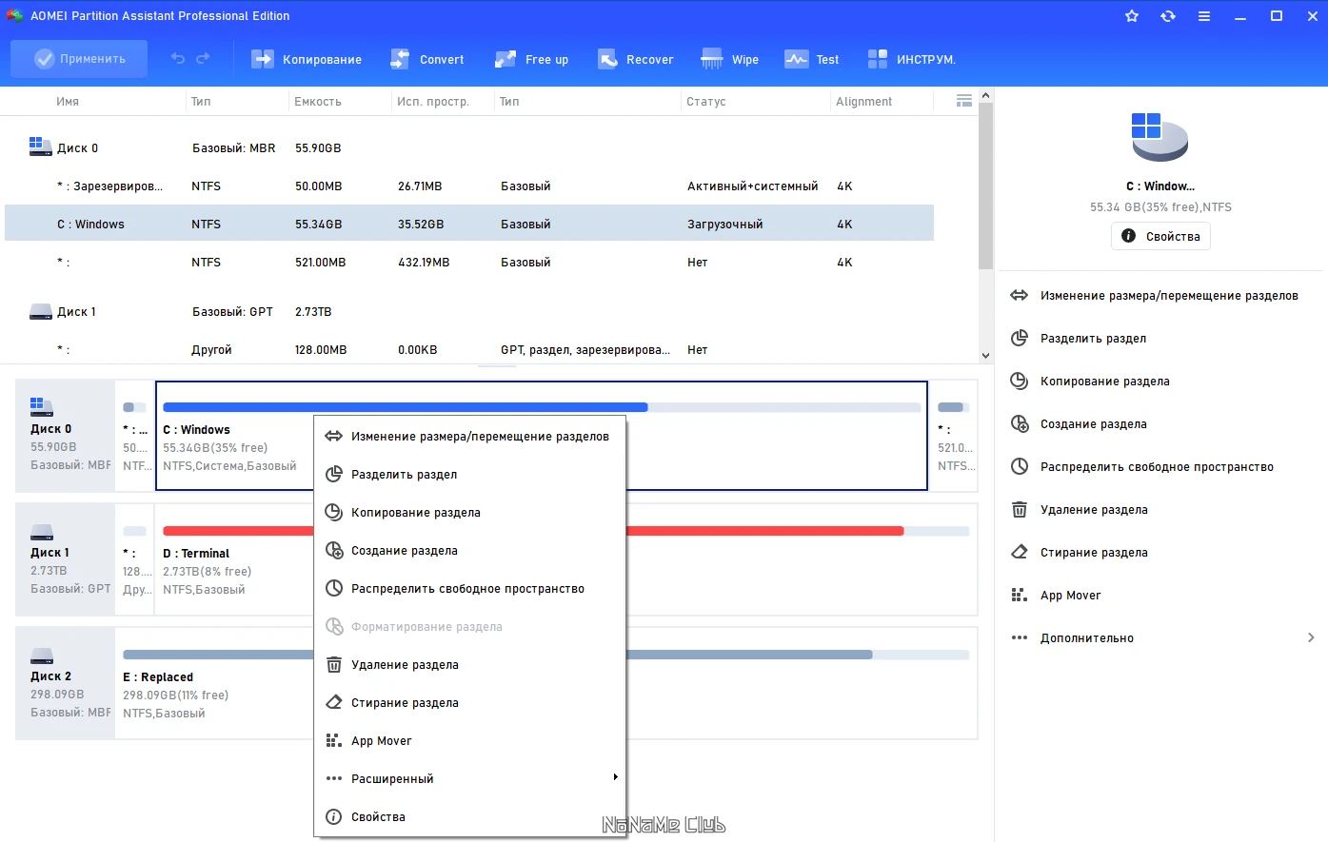This screenshot has height=842, width=1328.
Task: Choose Изменение размера in right sidebar
Action: coord(1154,296)
